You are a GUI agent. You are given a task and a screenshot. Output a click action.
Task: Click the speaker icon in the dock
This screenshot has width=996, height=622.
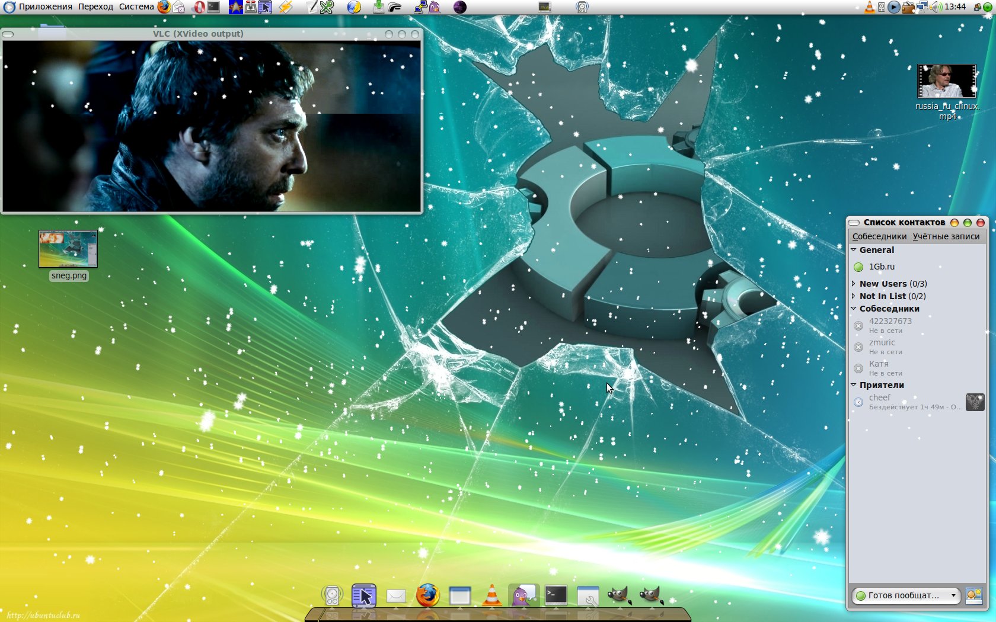tap(332, 595)
